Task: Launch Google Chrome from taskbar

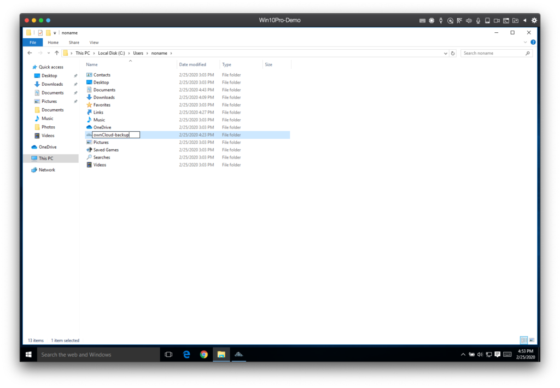Action: coord(204,355)
